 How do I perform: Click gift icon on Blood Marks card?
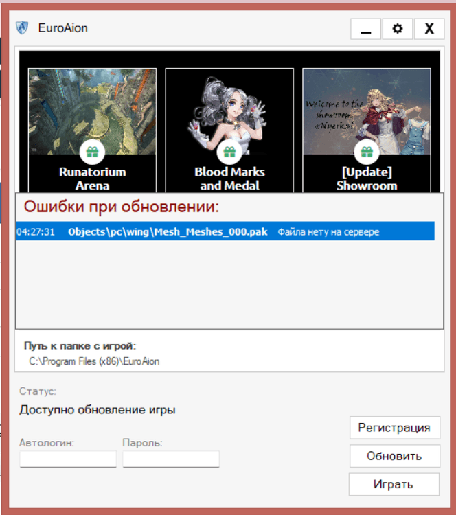pyautogui.click(x=229, y=152)
